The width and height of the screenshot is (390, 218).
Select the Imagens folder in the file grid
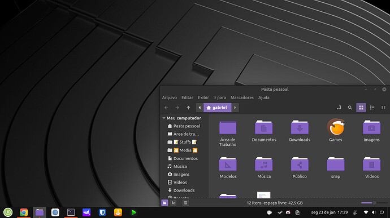(371, 127)
